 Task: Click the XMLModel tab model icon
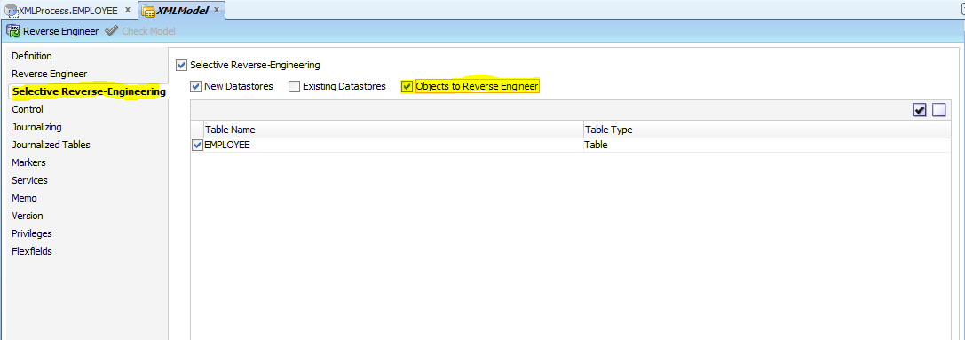coord(148,11)
